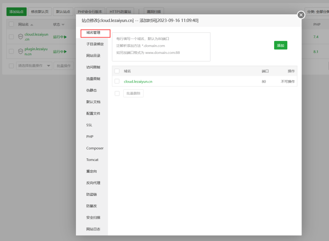
Task: Select all domains via the 域名 header checkbox
Action: (x=117, y=71)
